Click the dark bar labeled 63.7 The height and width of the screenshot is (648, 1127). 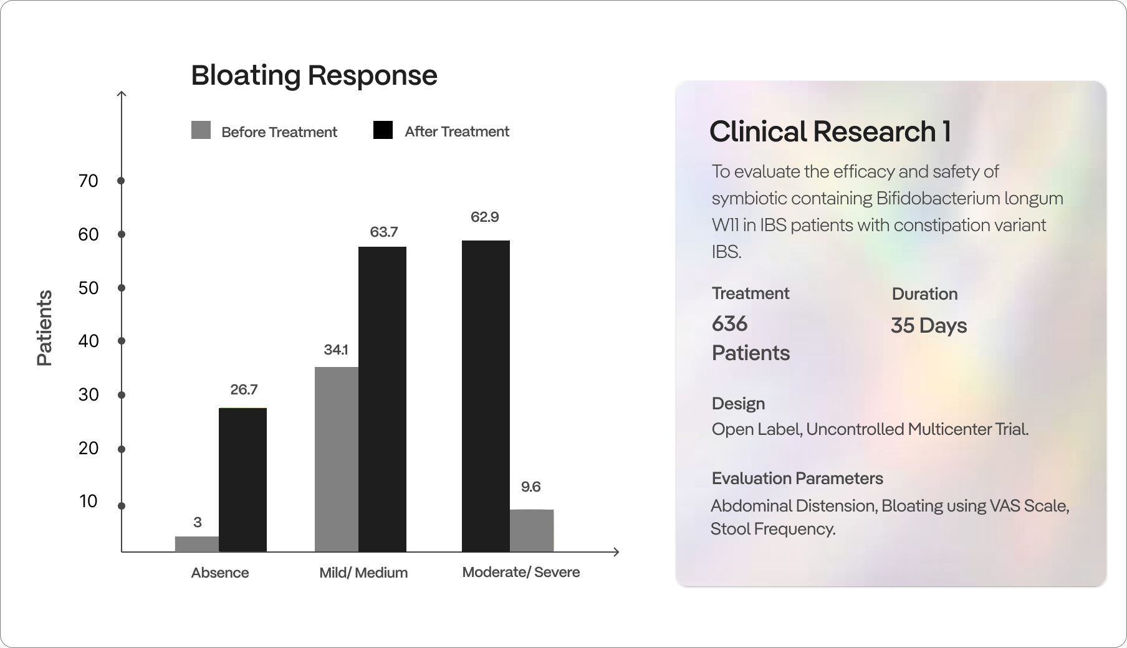pyautogui.click(x=382, y=399)
